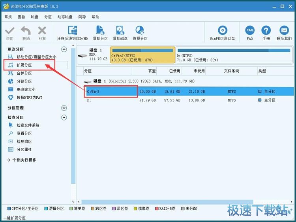This screenshot has height=222, width=296.
Task: Select 扩展分区 in the sidebar
Action: click(x=24, y=65)
